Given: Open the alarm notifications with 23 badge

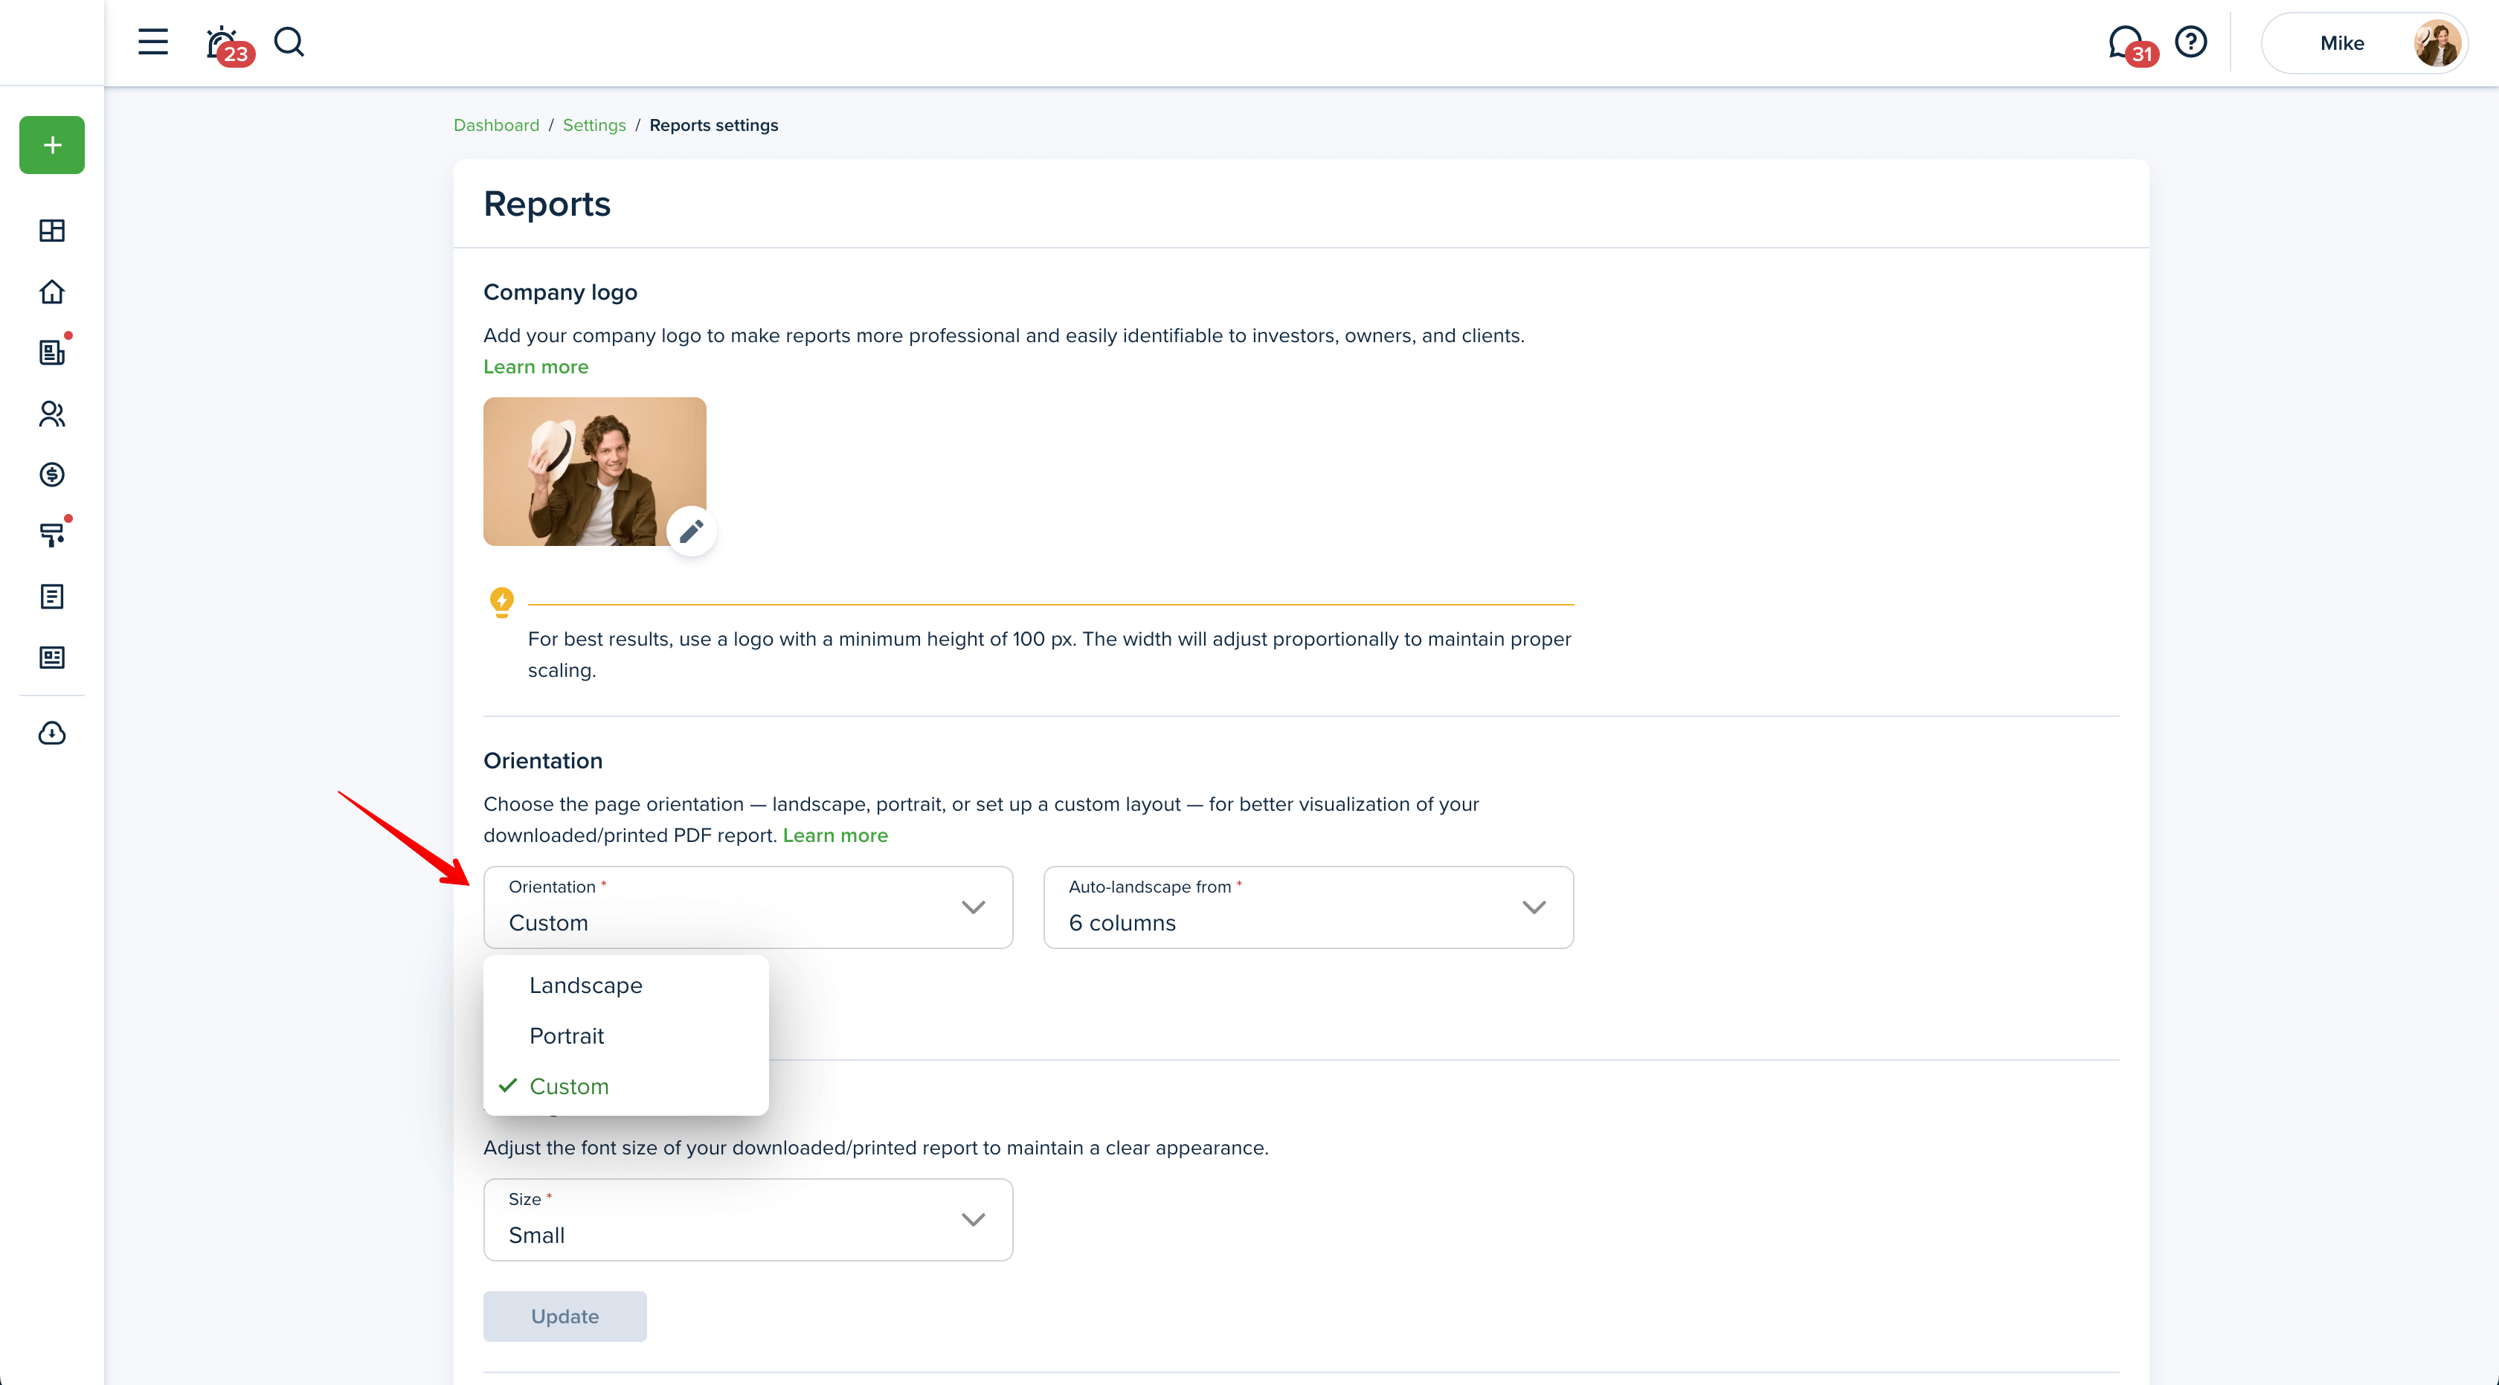Looking at the screenshot, I should point(224,44).
